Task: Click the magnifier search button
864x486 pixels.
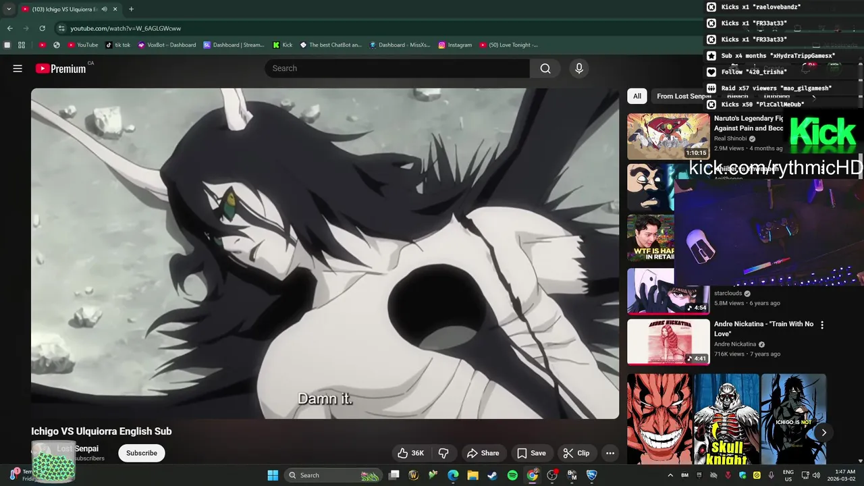Action: click(545, 68)
